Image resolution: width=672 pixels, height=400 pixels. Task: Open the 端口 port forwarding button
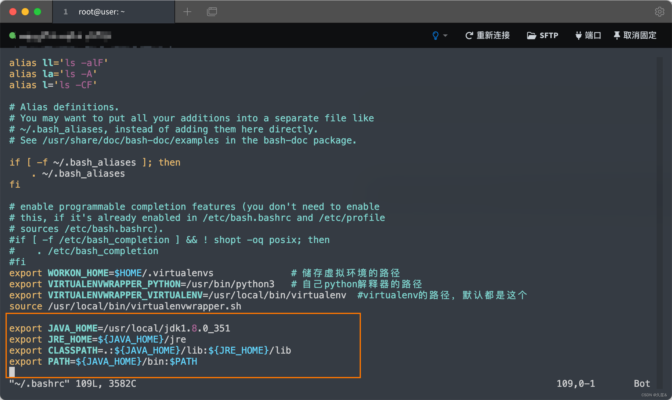coord(588,35)
